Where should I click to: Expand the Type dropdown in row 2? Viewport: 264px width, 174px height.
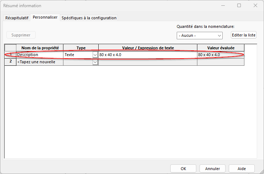click(95, 62)
